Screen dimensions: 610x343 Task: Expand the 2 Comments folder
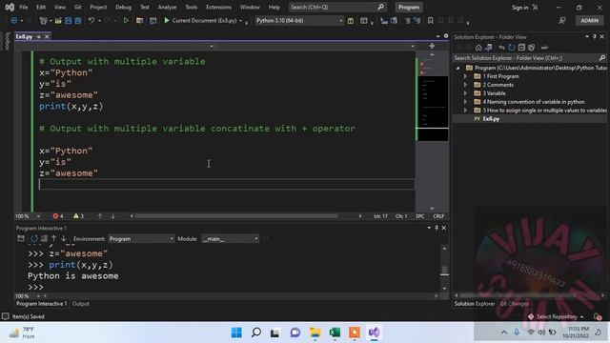465,85
